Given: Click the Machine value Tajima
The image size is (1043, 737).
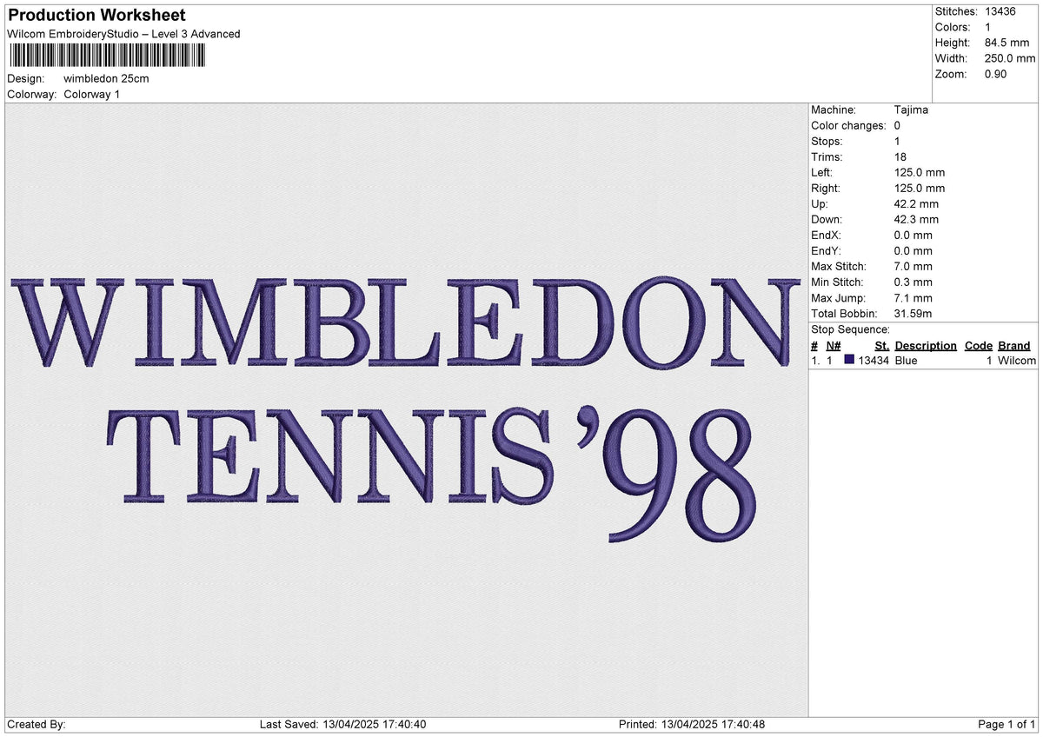Looking at the screenshot, I should tap(911, 110).
